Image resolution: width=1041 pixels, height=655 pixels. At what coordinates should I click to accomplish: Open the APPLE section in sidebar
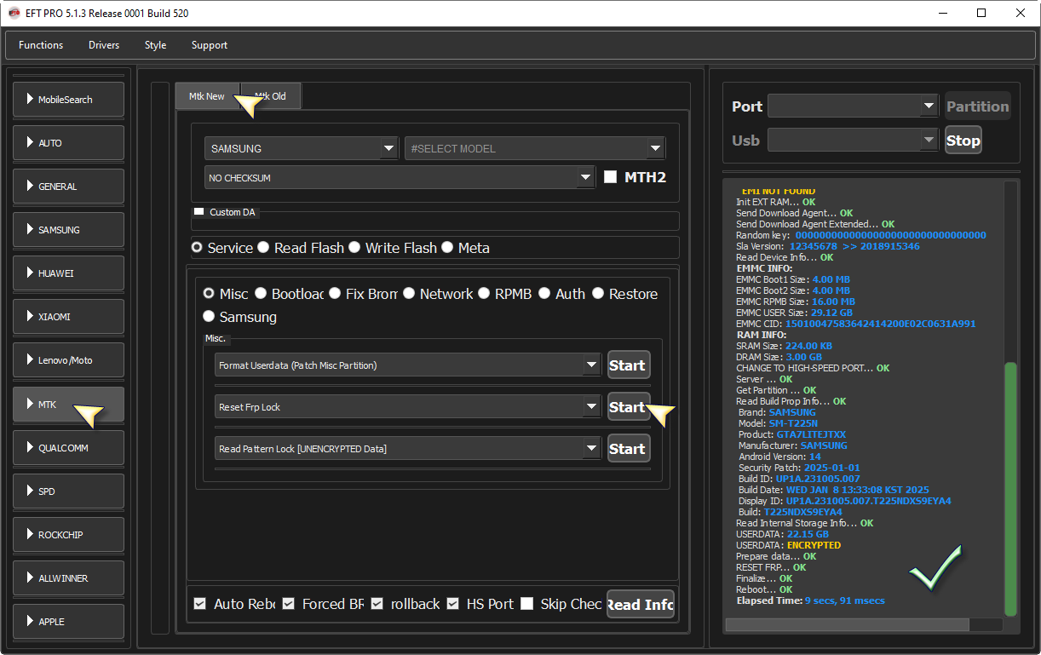pos(69,622)
